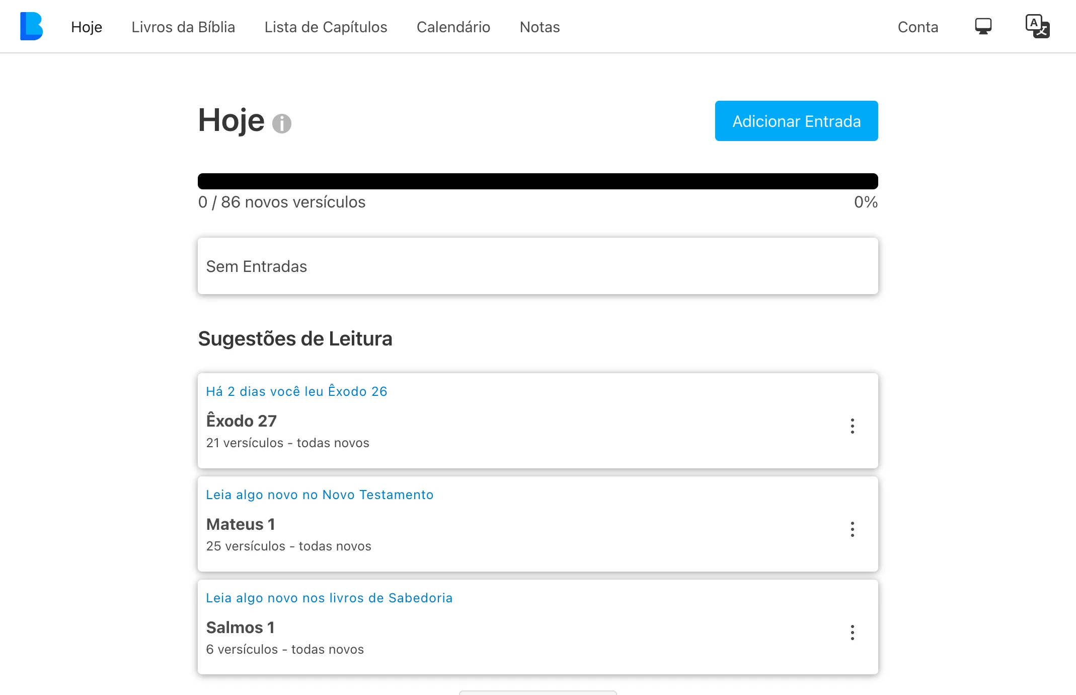The width and height of the screenshot is (1076, 695).
Task: Open the Hoje info icon
Action: coord(282,123)
